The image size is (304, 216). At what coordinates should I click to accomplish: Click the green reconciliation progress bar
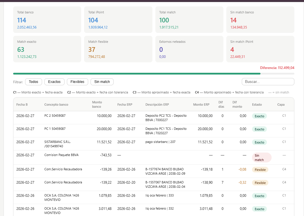(x=137, y=74)
